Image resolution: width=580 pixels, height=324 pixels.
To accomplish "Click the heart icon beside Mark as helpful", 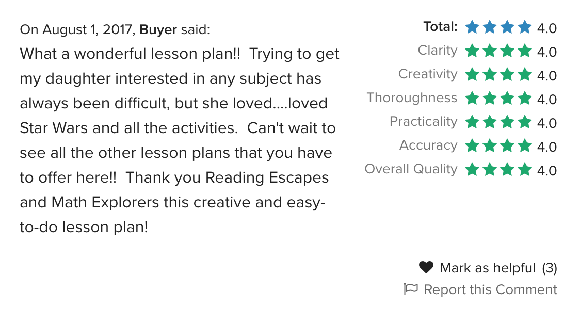I will coord(426,267).
